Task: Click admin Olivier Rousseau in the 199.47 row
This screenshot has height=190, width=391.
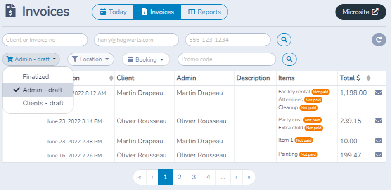Action: point(201,155)
